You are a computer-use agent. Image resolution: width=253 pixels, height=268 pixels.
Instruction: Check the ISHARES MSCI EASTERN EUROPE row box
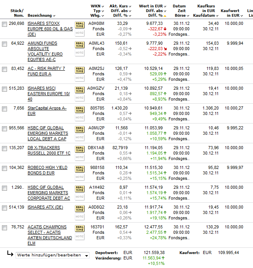click(4, 89)
